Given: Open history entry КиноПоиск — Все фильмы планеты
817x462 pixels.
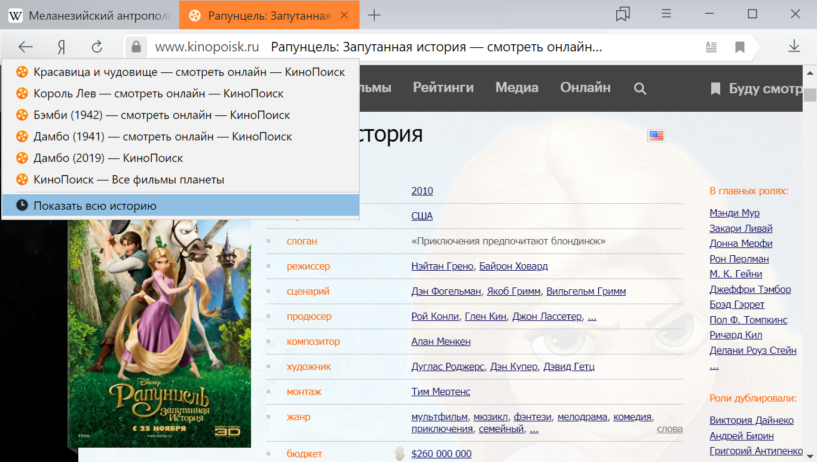Looking at the screenshot, I should point(180,180).
